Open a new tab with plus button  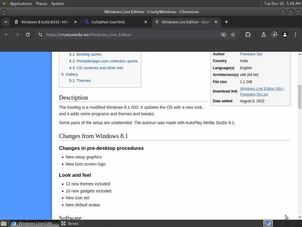pyautogui.click(x=226, y=22)
